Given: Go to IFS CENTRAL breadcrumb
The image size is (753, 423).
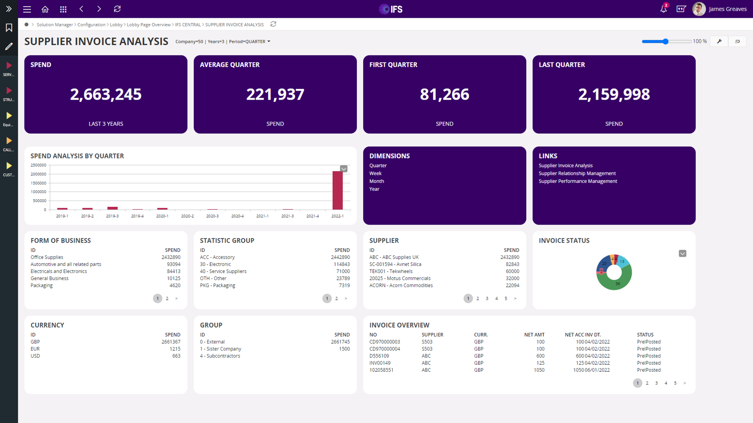Looking at the screenshot, I should [x=188, y=24].
